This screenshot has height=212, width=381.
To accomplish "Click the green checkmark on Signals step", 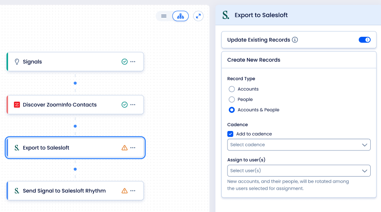I will tap(125, 62).
